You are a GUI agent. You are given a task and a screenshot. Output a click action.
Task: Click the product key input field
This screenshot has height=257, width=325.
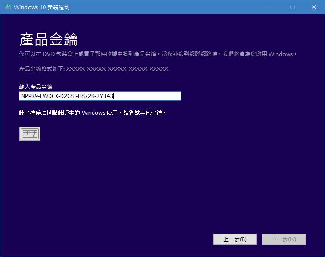pyautogui.click(x=100, y=96)
